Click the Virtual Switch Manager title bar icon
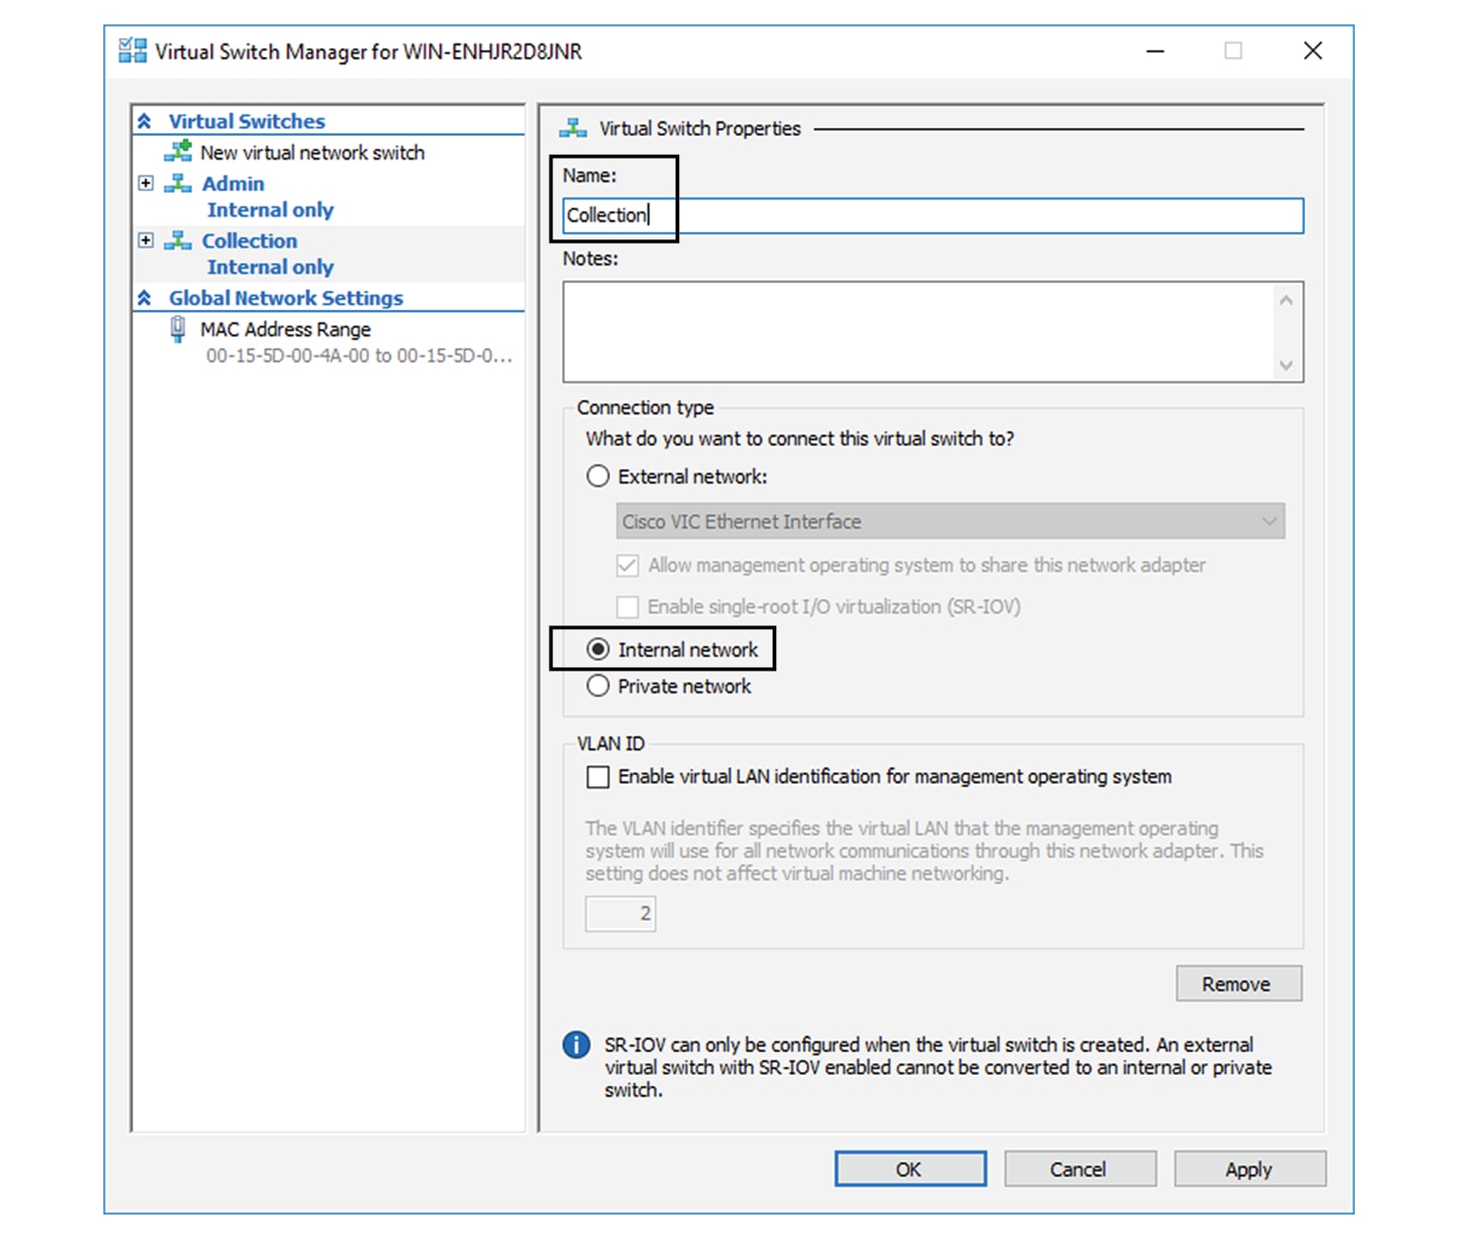The height and width of the screenshot is (1239, 1459). (131, 51)
